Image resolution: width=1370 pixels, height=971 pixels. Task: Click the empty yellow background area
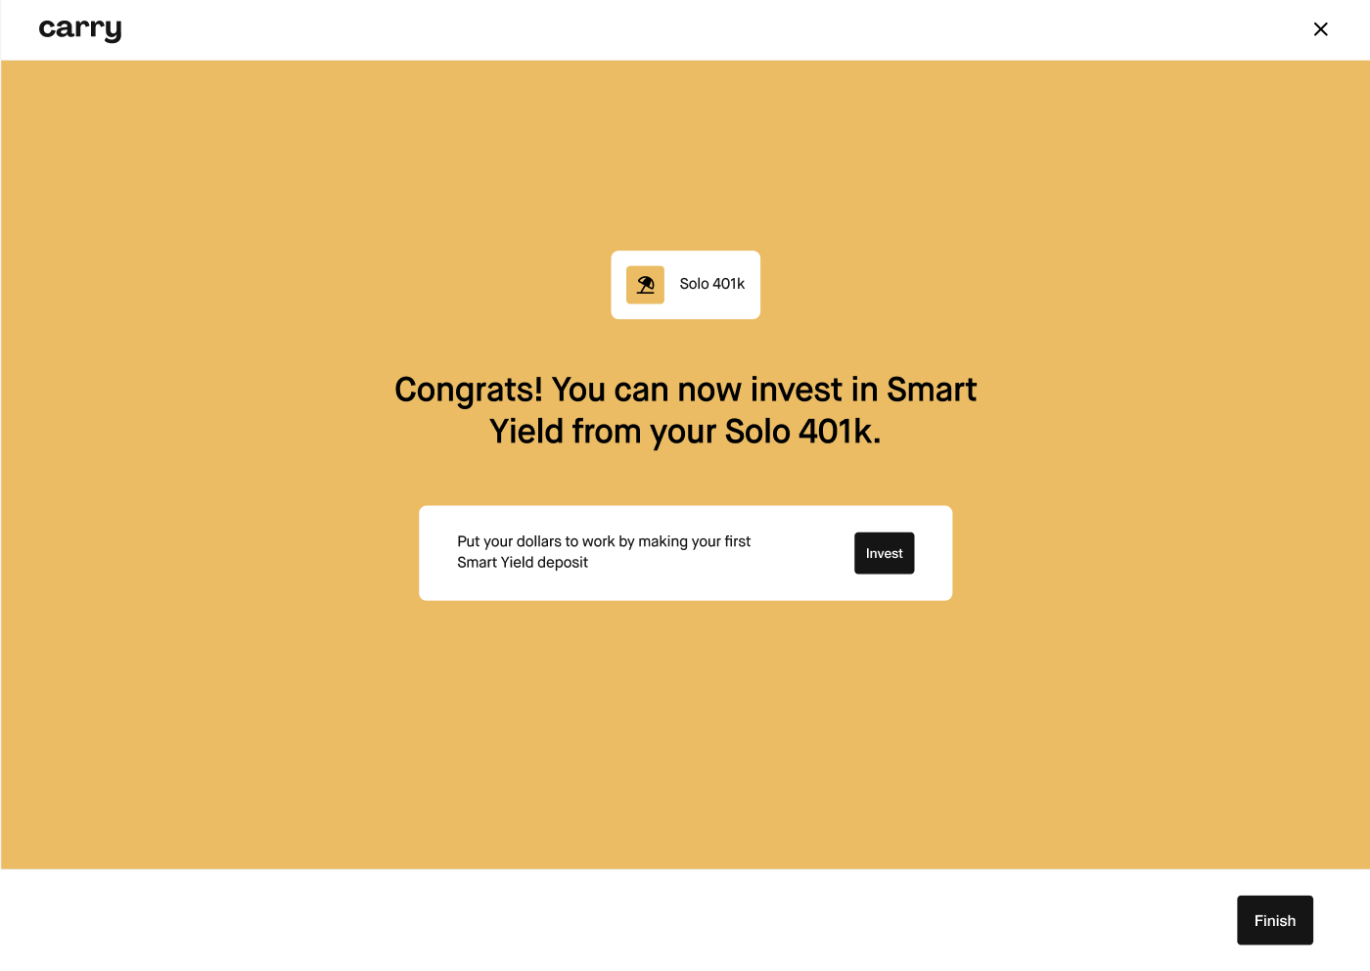[685, 734]
